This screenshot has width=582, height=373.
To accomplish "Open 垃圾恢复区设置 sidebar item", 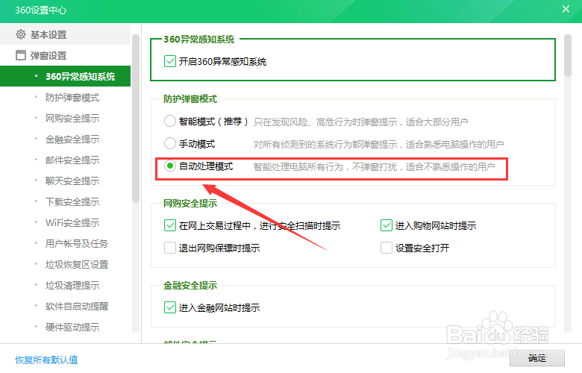I will click(x=77, y=265).
